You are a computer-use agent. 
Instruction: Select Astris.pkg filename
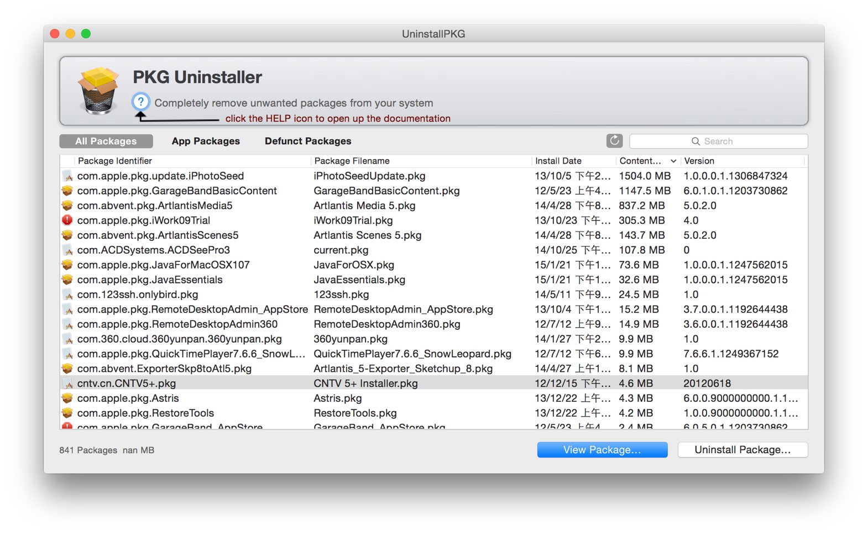click(337, 398)
